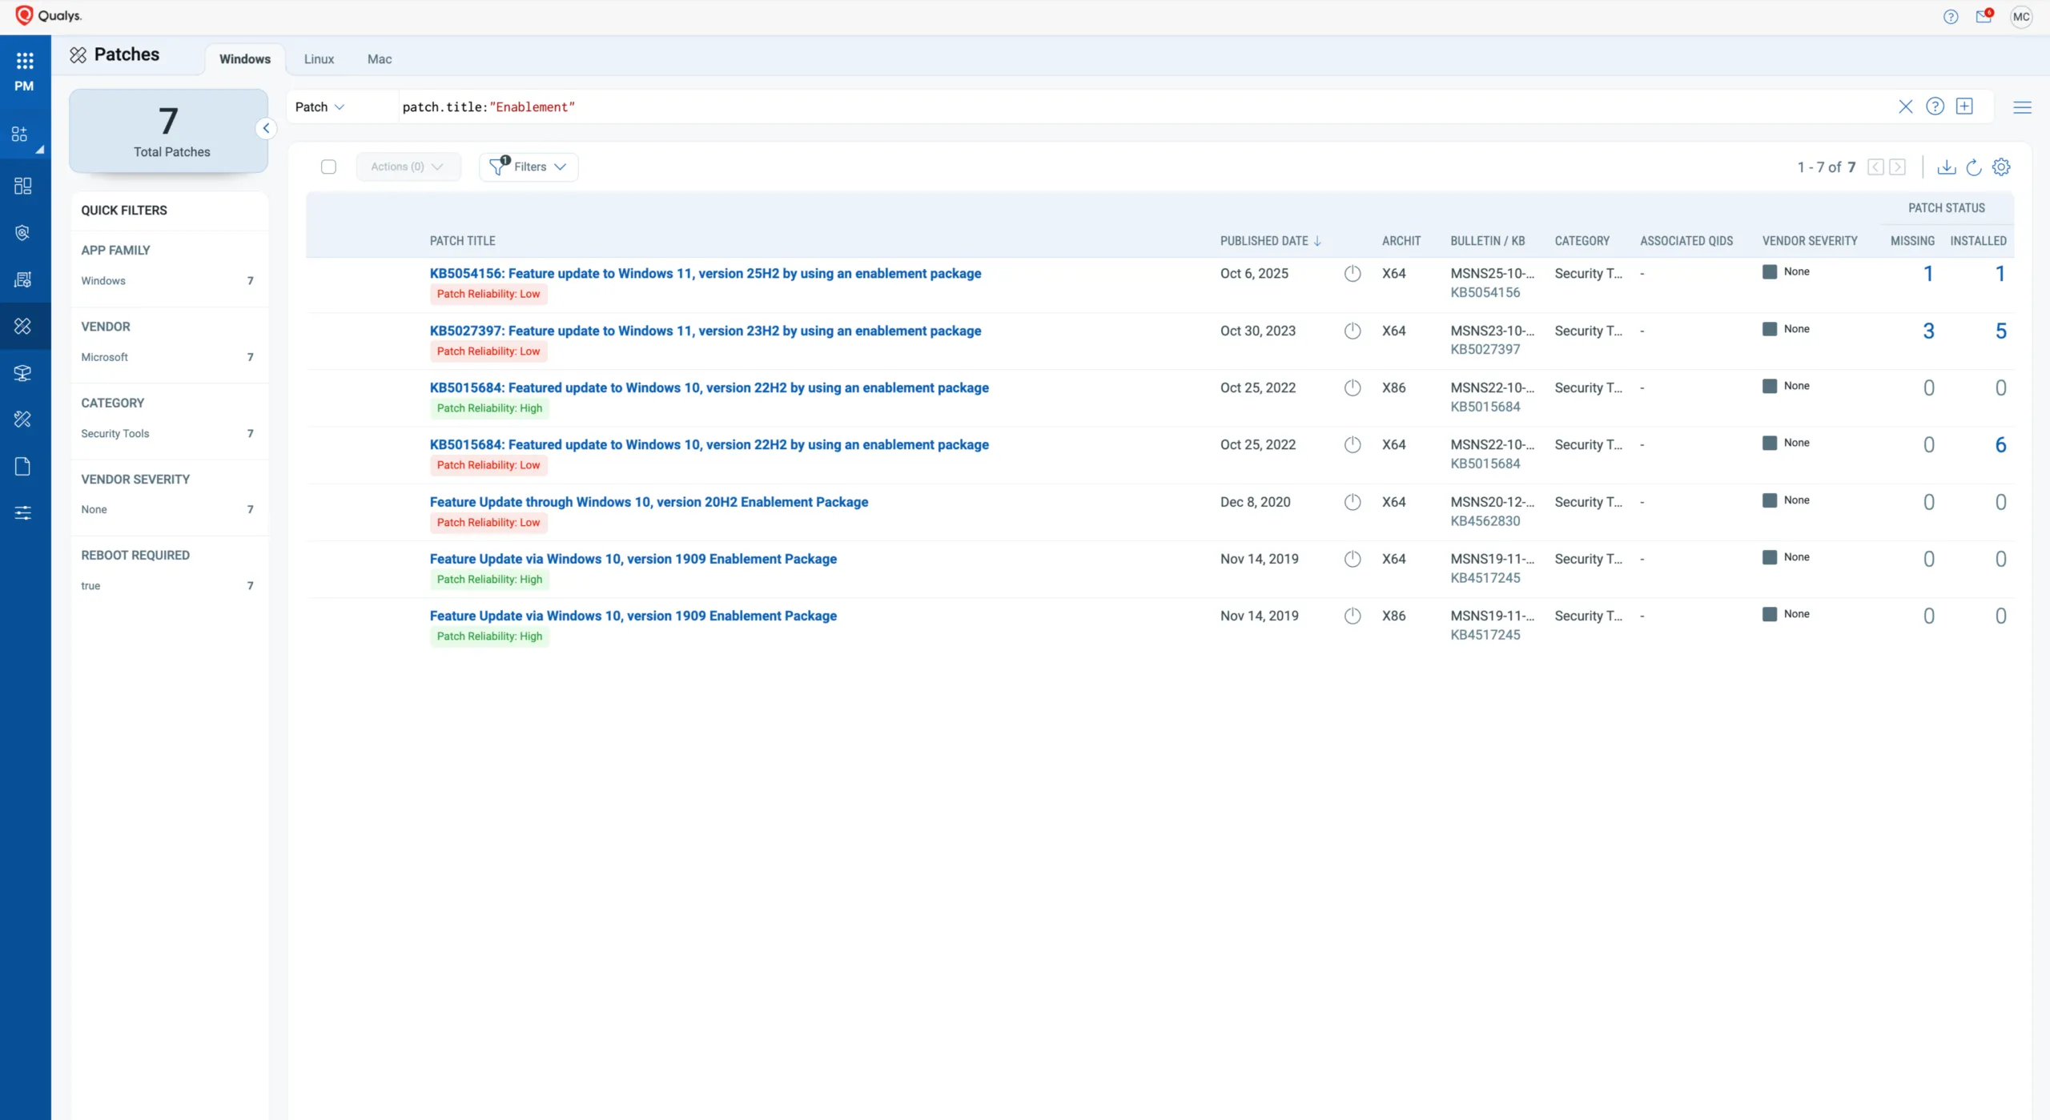Open 1909 Enablement Package X86 link
This screenshot has width=2050, height=1120.
click(x=633, y=616)
